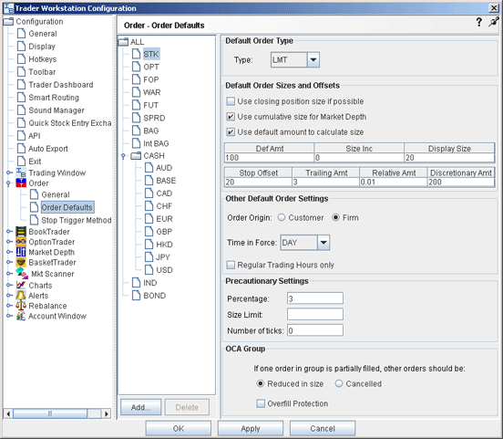
Task: Click the Sound Manager page icon
Action: click(x=21, y=110)
